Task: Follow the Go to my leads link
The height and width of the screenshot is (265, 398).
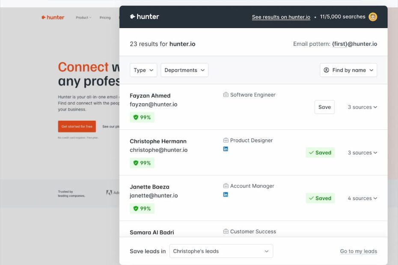Action: pyautogui.click(x=358, y=251)
